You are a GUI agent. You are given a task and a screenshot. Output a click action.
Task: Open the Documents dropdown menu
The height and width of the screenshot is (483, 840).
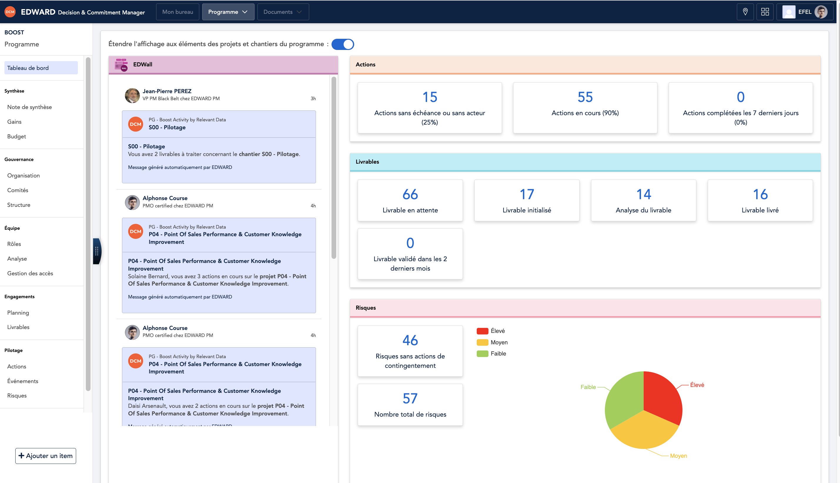tap(283, 12)
